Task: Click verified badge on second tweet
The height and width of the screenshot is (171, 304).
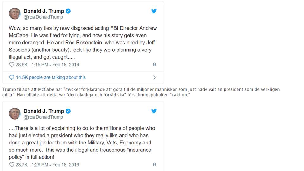Action: click(68, 111)
